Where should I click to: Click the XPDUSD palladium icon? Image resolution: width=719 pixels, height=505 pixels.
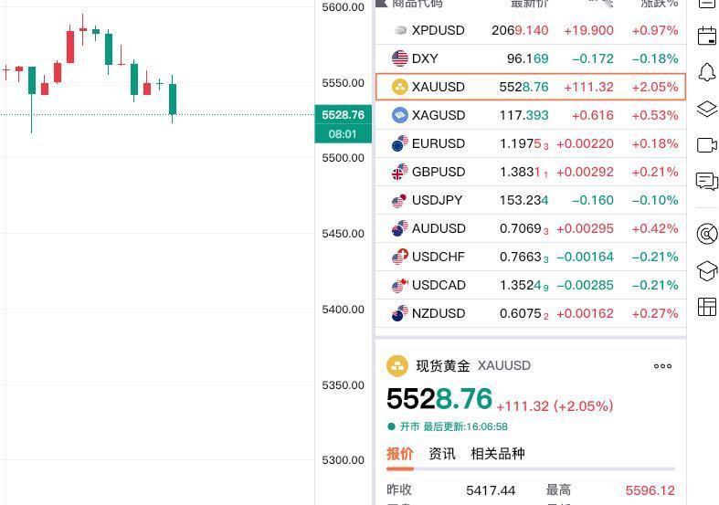pyautogui.click(x=400, y=30)
